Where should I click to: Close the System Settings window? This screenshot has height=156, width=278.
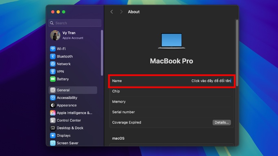click(53, 12)
